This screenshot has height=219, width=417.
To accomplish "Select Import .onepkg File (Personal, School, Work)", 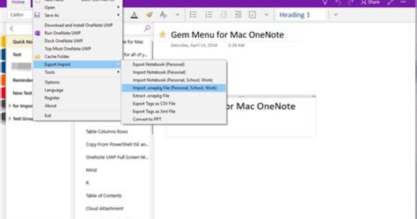I will (x=174, y=88).
